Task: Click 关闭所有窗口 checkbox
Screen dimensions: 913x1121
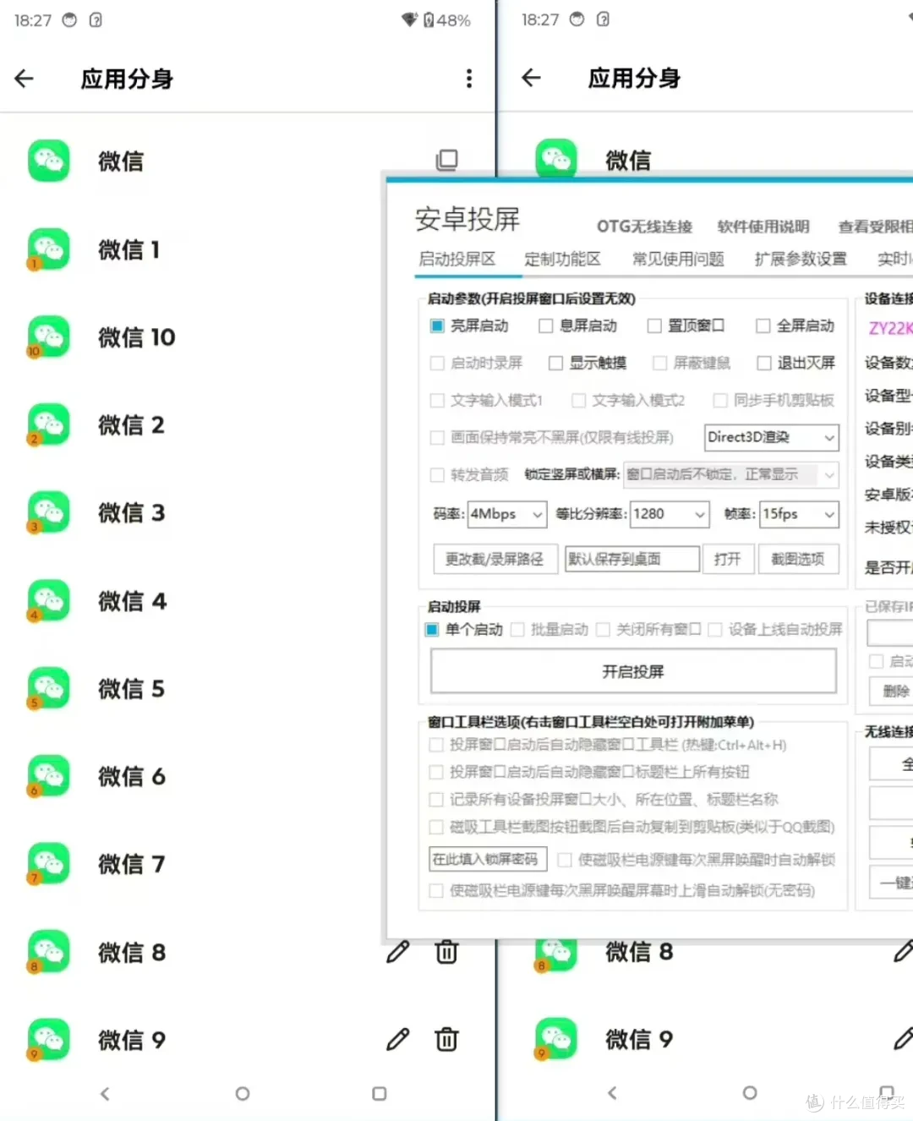Action: [603, 629]
